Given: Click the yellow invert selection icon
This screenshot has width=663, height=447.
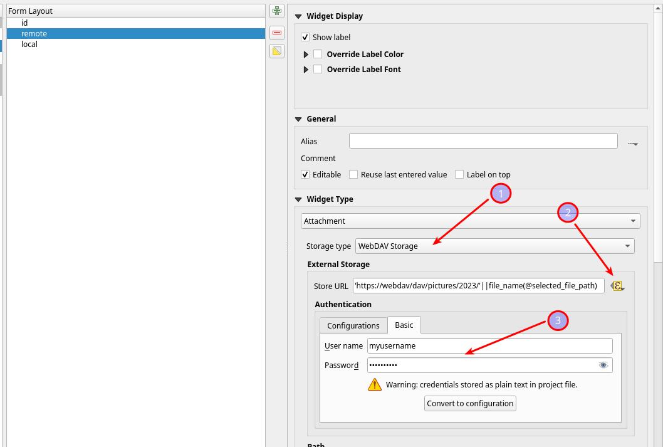Looking at the screenshot, I should click(x=277, y=51).
